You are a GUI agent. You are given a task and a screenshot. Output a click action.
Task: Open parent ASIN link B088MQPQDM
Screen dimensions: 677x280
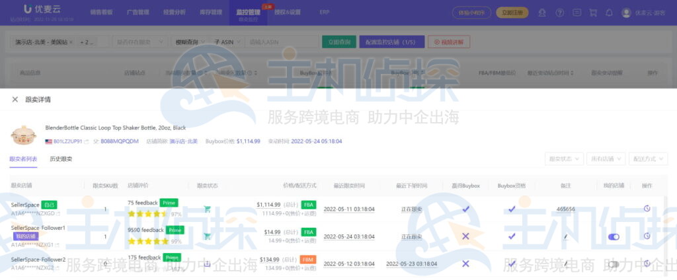(x=120, y=141)
